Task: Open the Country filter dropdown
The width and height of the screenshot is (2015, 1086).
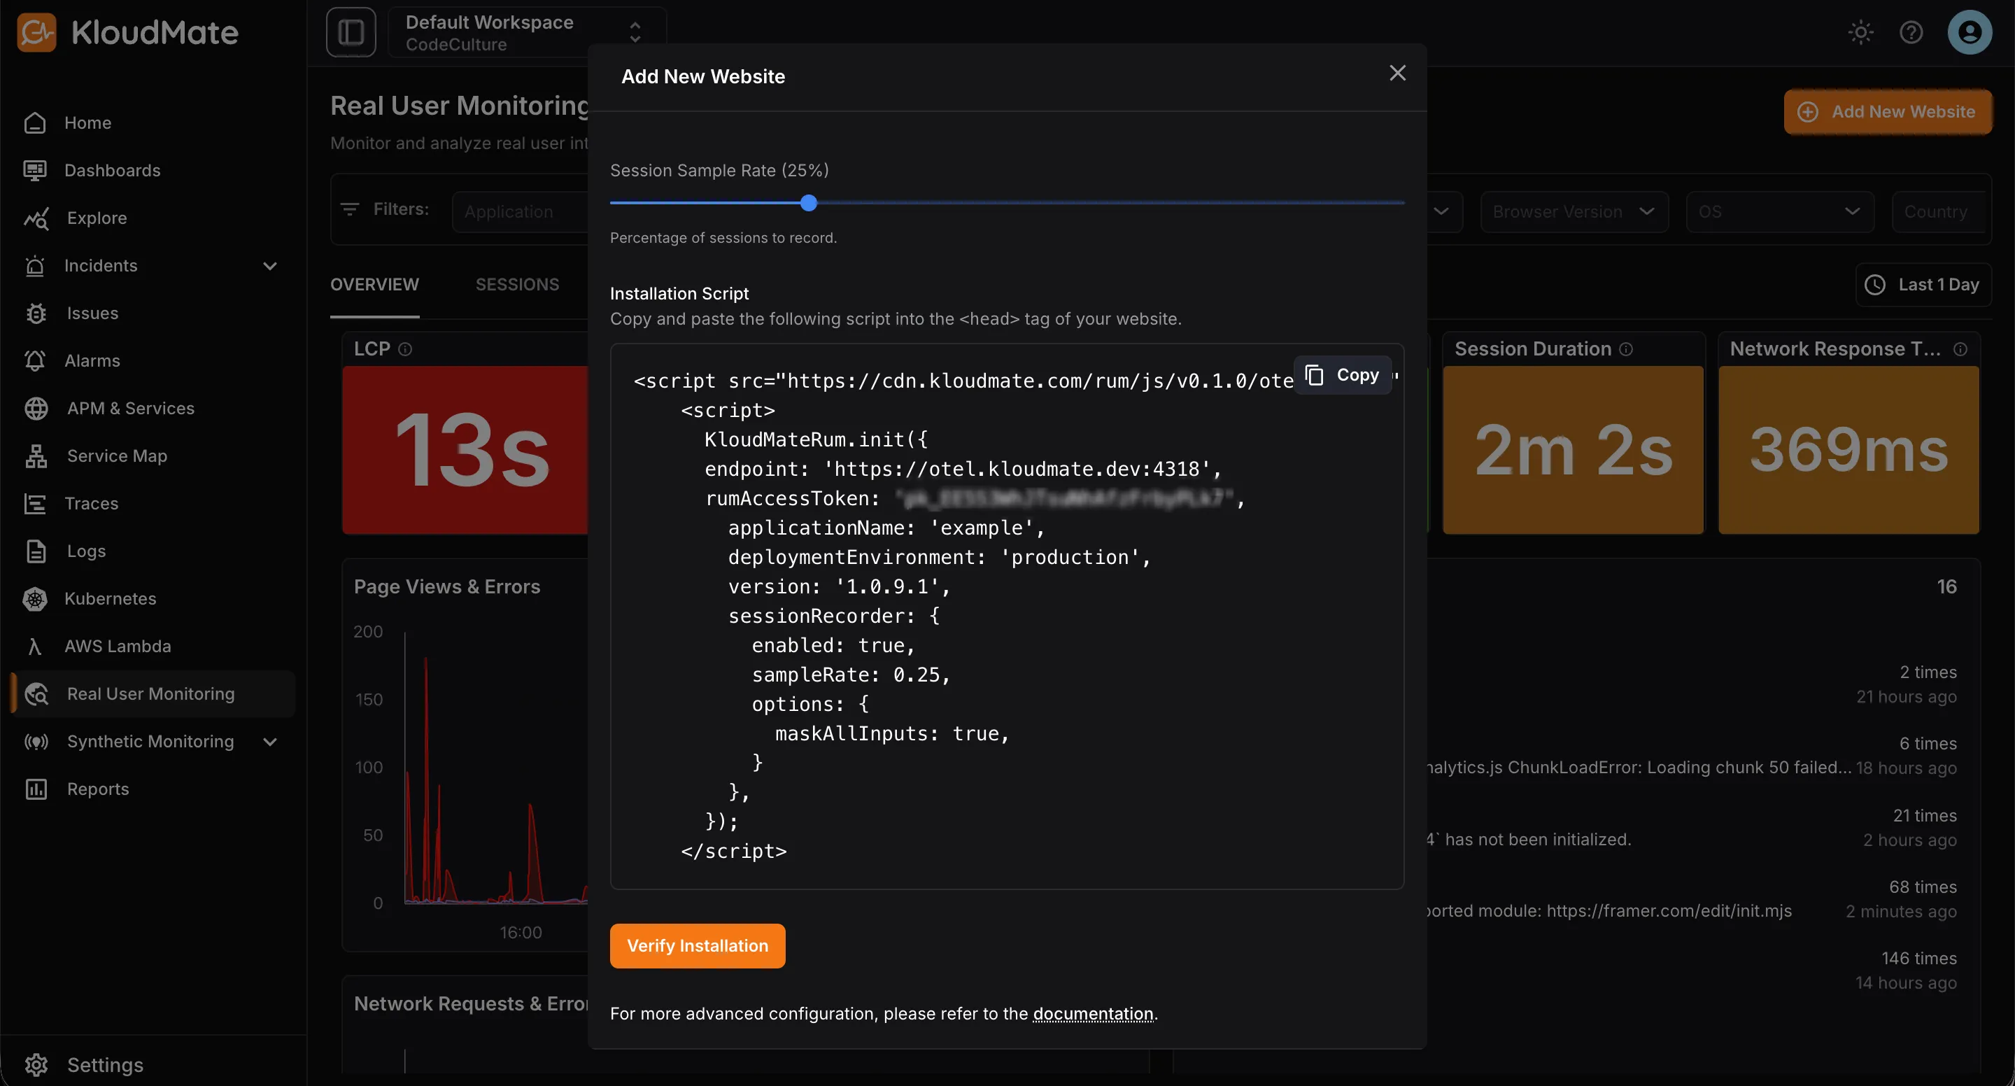Action: (1938, 212)
